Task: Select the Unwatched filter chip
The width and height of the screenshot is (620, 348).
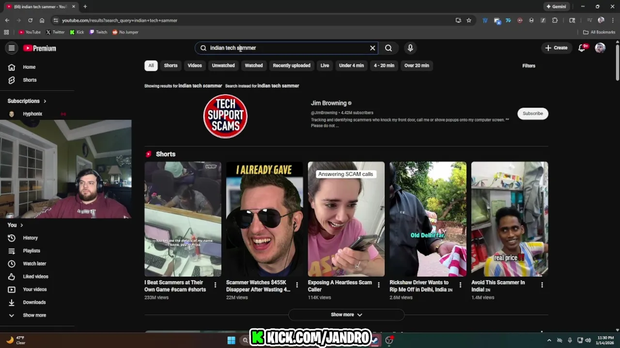Action: (223, 66)
